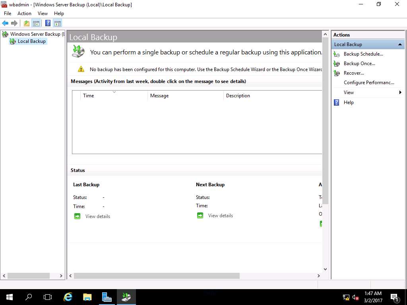Click the network status tray icon

[346, 297]
